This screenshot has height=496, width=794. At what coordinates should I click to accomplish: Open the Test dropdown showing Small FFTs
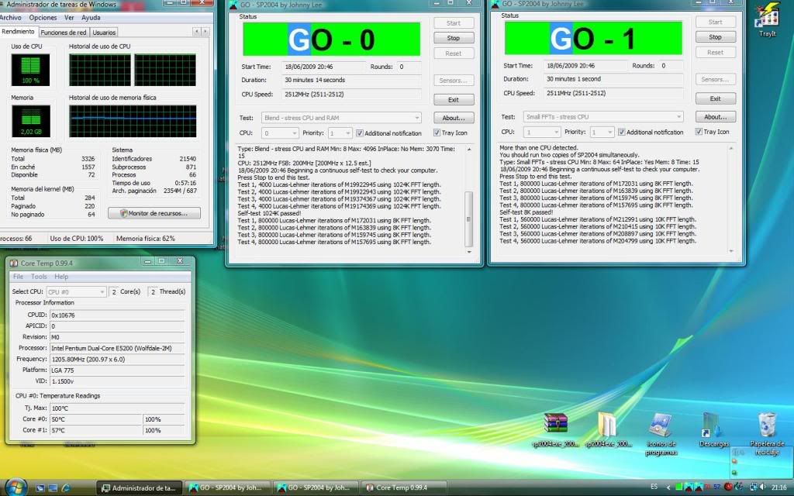pos(603,117)
